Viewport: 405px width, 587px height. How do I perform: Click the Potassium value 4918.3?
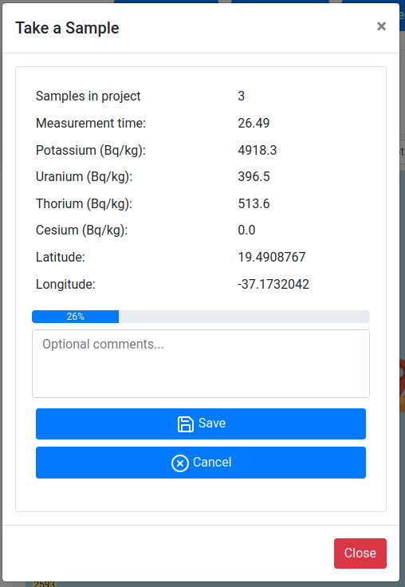pyautogui.click(x=258, y=150)
